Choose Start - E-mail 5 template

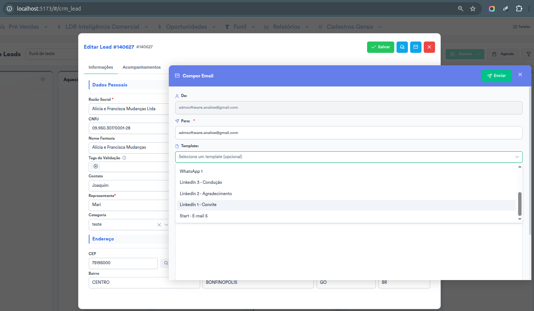[x=346, y=216]
